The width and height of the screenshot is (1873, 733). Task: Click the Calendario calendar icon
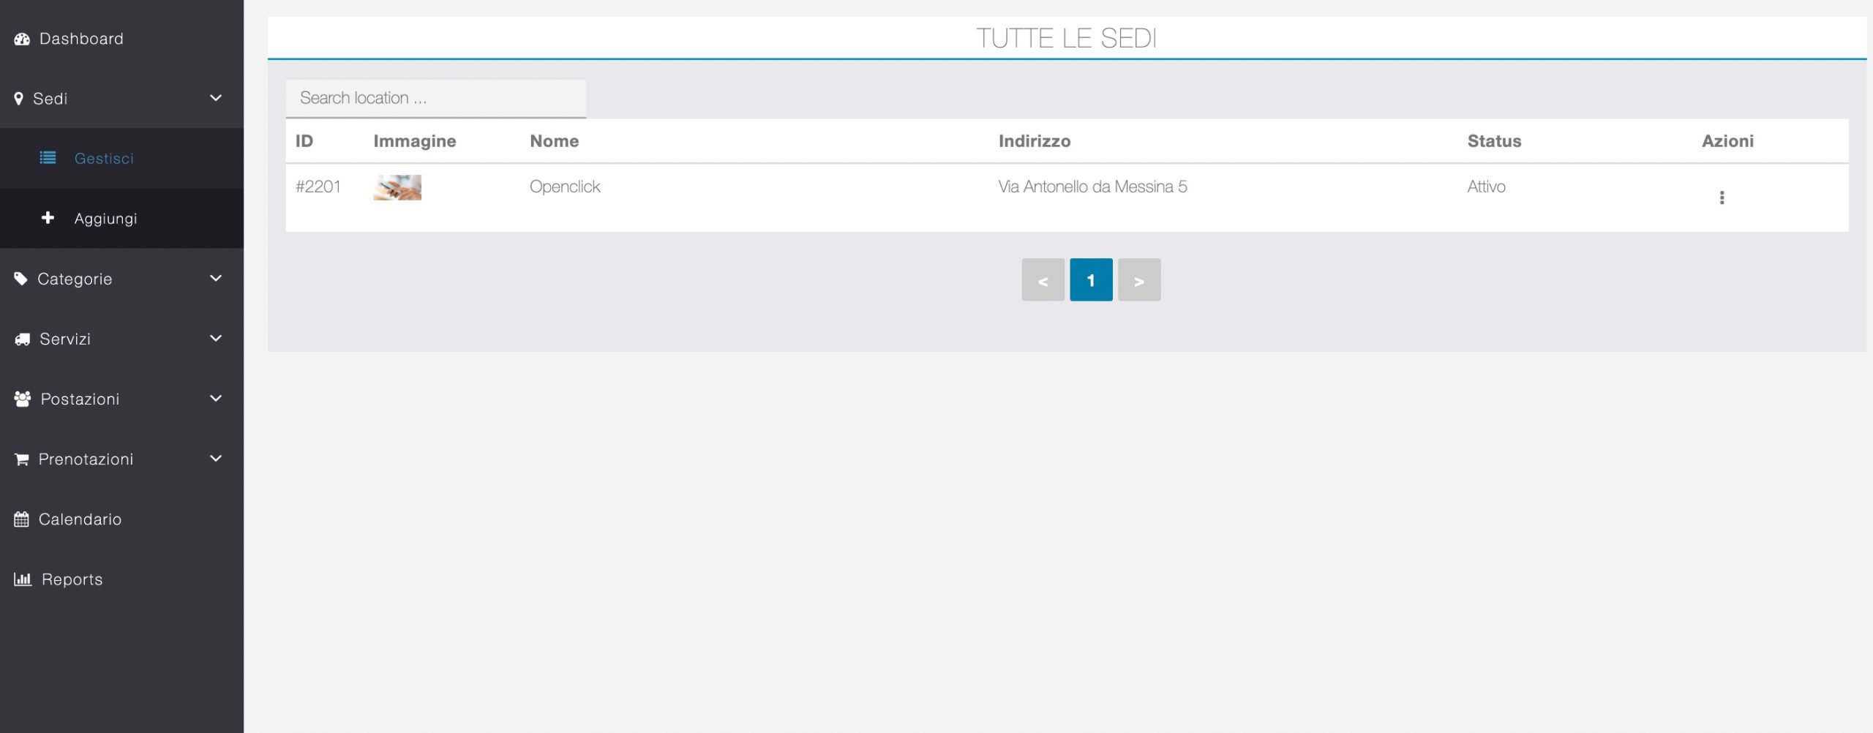click(22, 519)
